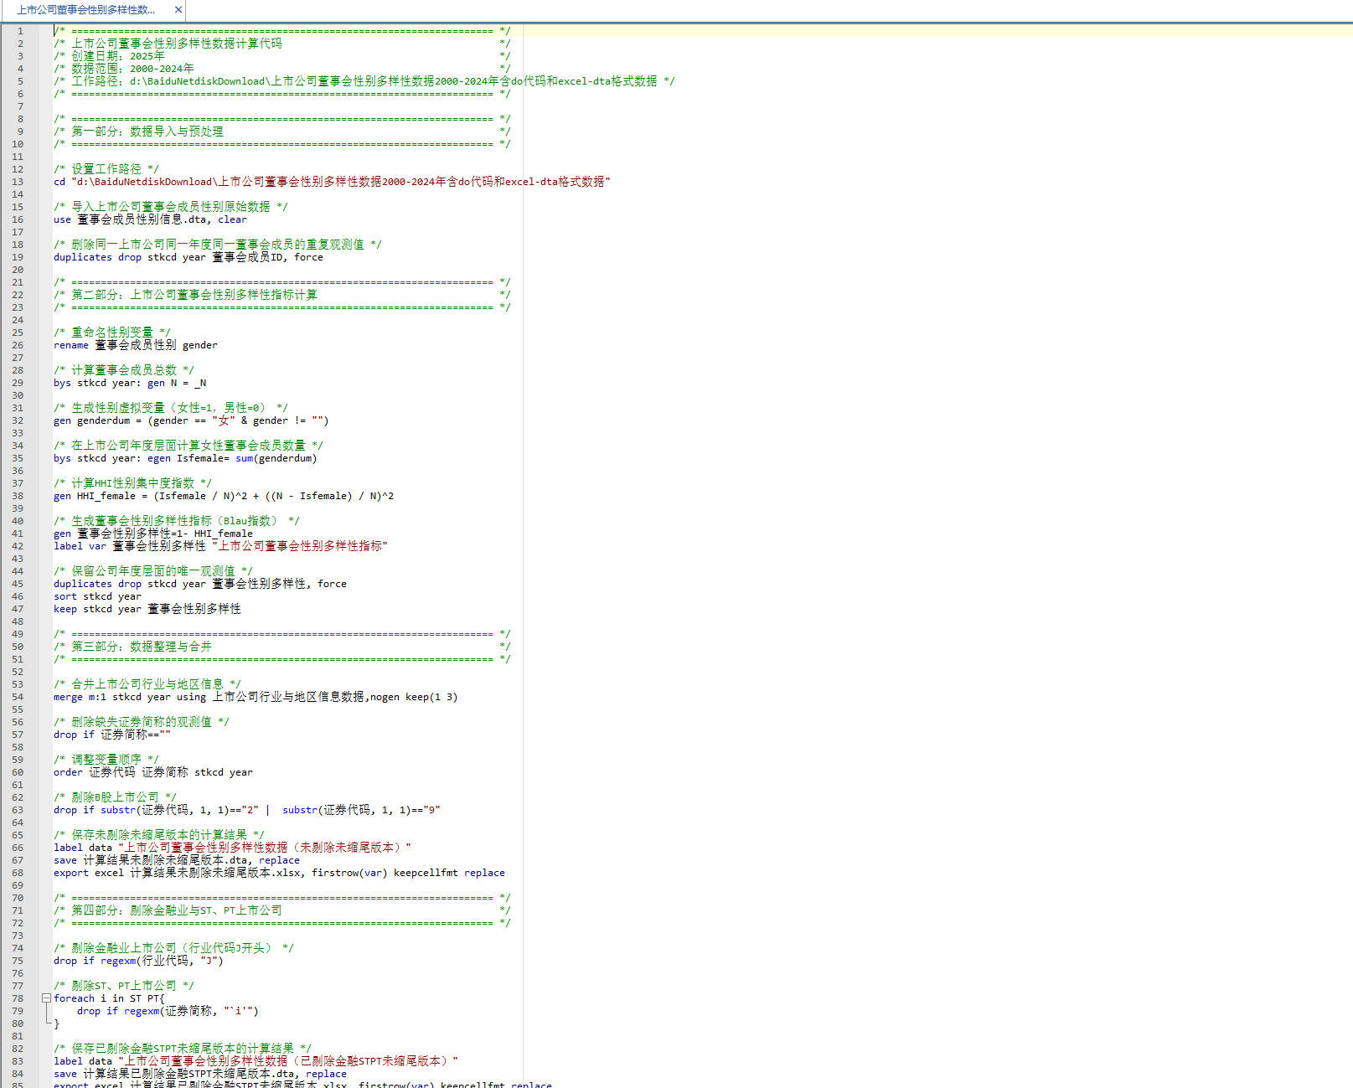
Task: Click the keep stkcd year 董事会性别多样性 line
Action: point(147,609)
